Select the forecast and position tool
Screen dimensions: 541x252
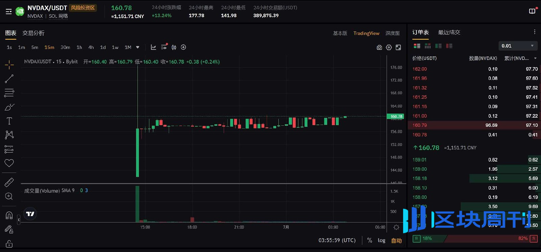[9, 149]
